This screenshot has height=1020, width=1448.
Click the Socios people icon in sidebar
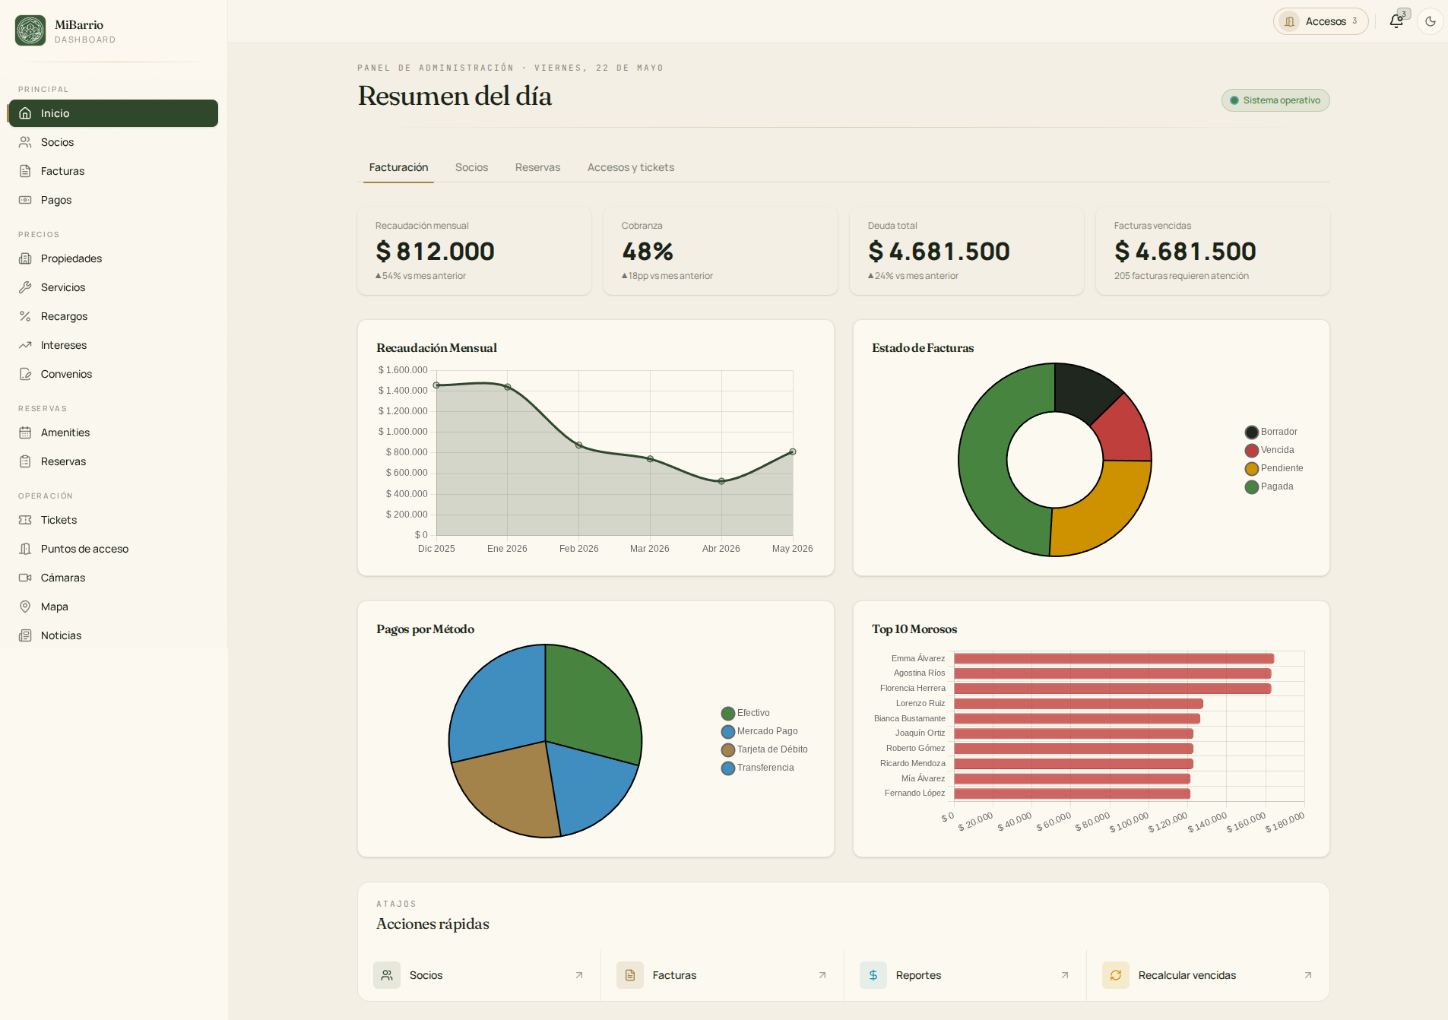click(x=25, y=142)
